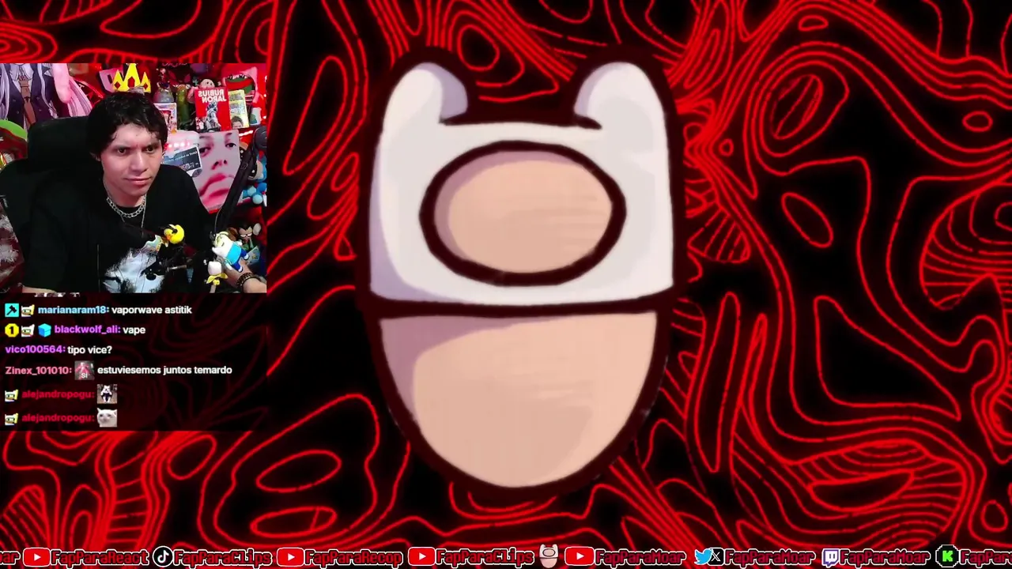Click the message 'tipo vice?'
1012x569 pixels.
[89, 350]
